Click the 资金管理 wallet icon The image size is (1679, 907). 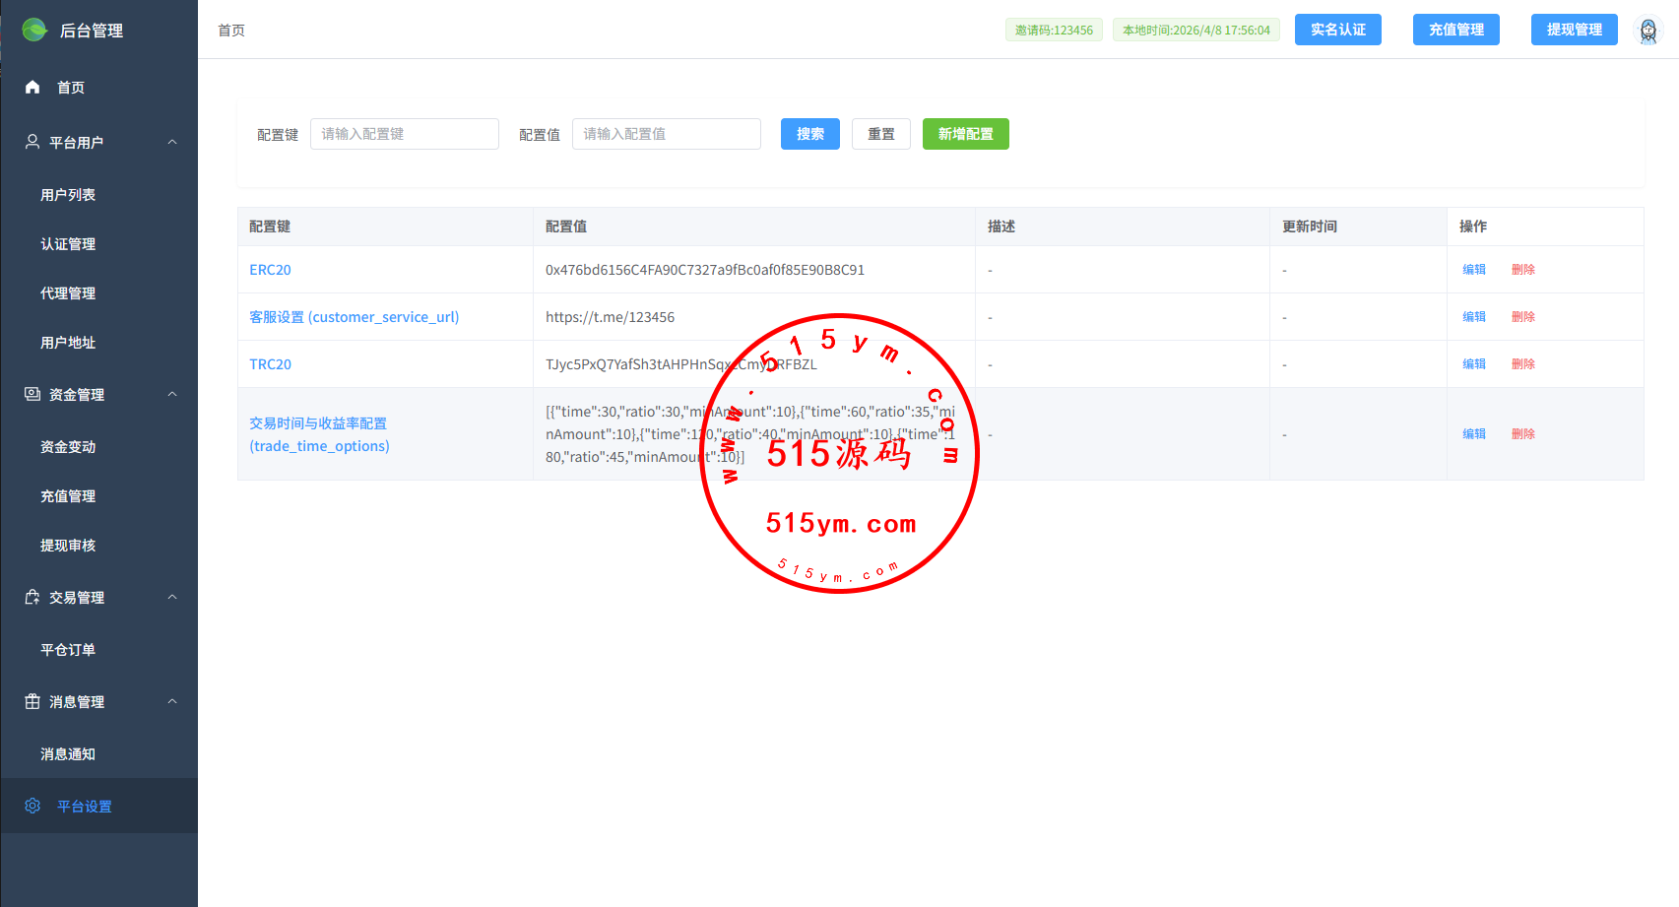[32, 395]
